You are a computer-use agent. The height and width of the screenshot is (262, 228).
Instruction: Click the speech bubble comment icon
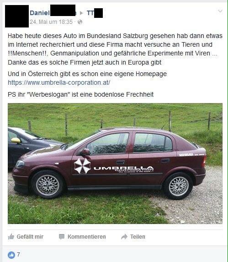(62, 237)
